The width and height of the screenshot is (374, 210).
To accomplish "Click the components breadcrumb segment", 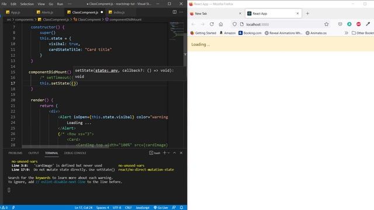I will [x=24, y=19].
